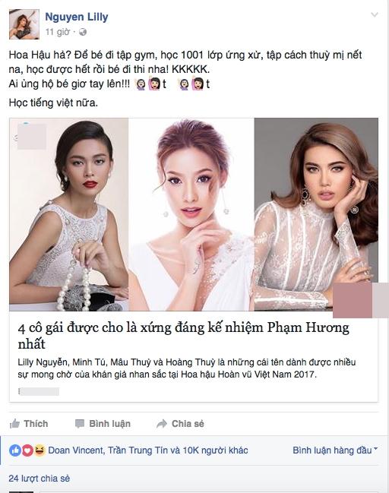This screenshot has width=389, height=493.
Task: Click the Chia sẻ share arrow icon
Action: pos(162,424)
